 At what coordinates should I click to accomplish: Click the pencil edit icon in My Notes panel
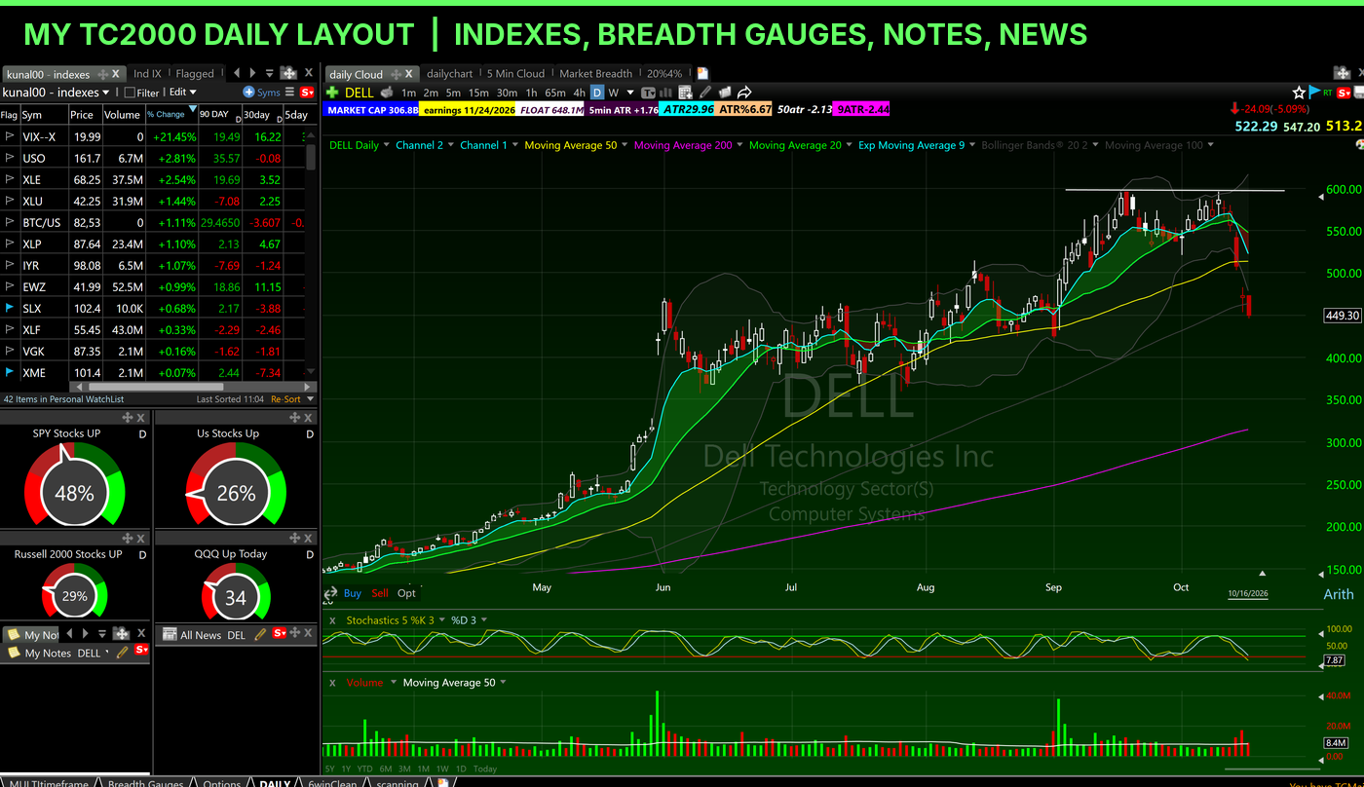coord(122,653)
